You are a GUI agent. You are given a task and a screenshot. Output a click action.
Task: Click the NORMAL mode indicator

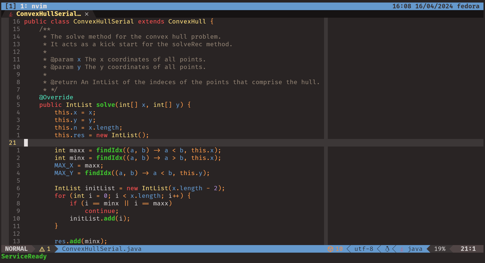coord(16,249)
